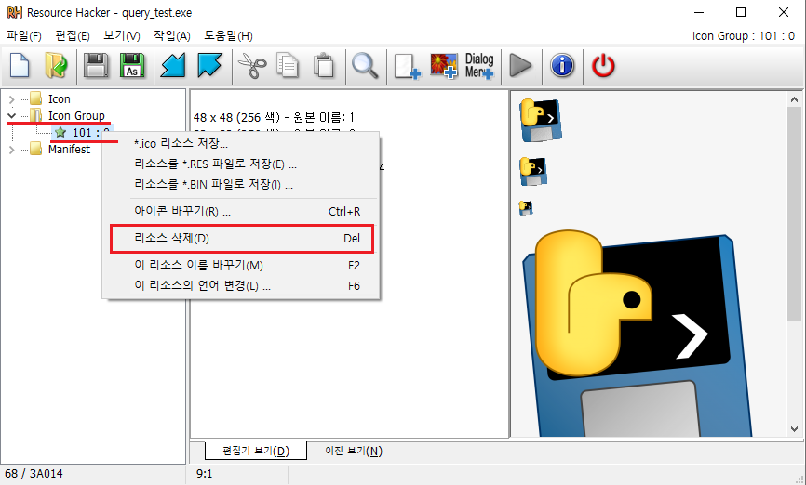
Task: Save the file using the floppy disk icon
Action: [x=96, y=66]
